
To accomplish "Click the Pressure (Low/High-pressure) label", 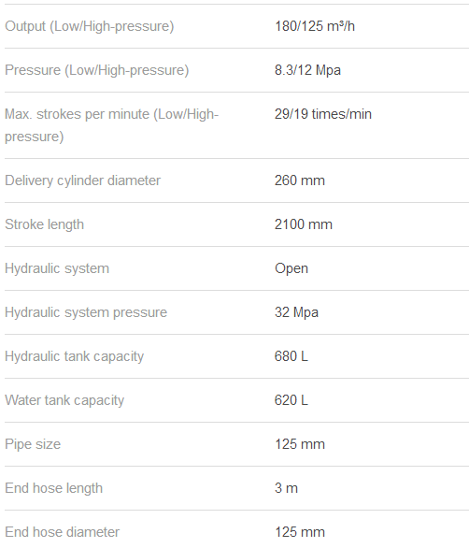I will coord(97,70).
